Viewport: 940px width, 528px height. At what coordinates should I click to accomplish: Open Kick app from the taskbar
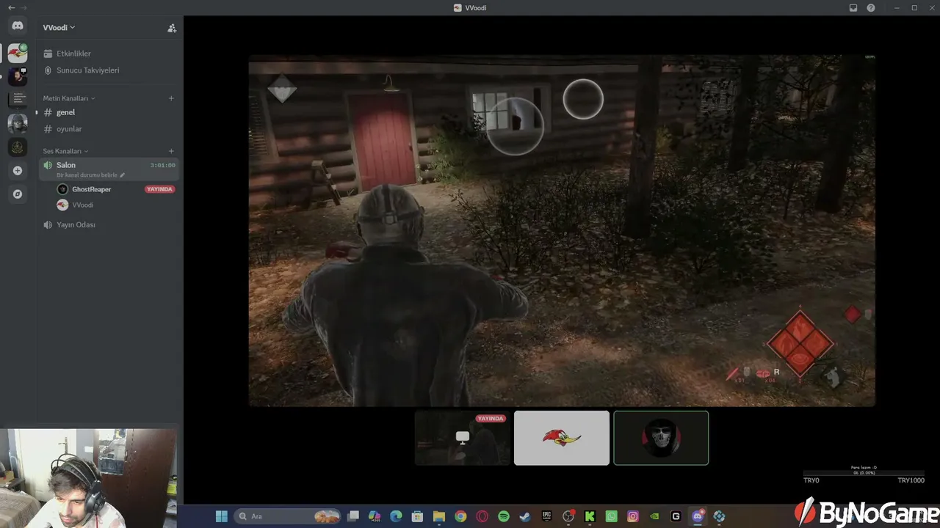pos(590,516)
